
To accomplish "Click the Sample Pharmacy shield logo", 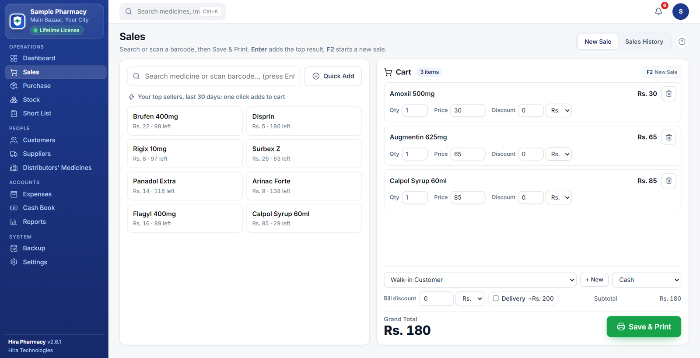I will coord(17,21).
